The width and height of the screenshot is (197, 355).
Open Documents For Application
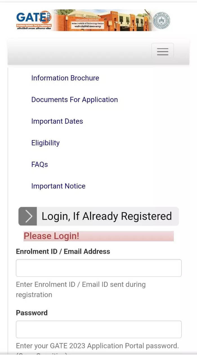(x=74, y=99)
